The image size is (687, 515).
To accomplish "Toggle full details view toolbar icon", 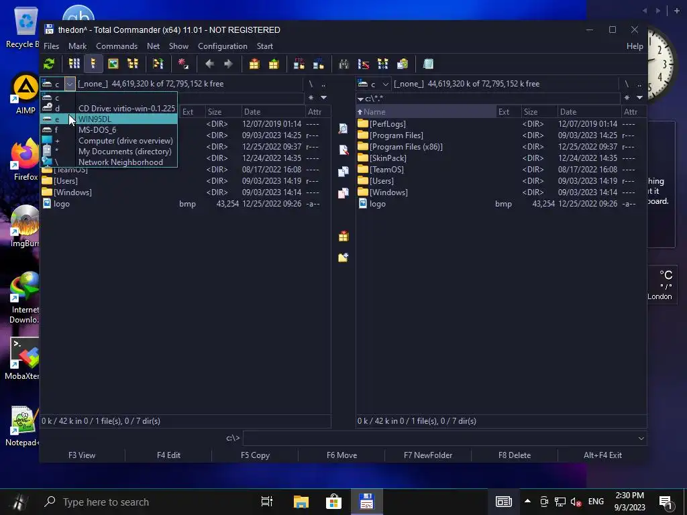I will (x=93, y=64).
